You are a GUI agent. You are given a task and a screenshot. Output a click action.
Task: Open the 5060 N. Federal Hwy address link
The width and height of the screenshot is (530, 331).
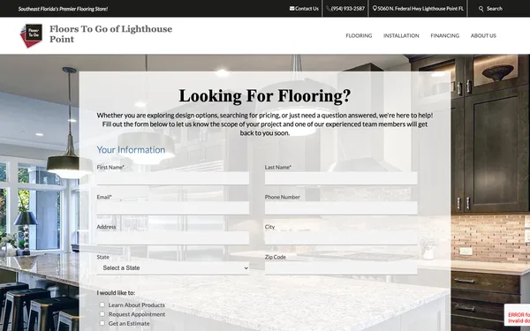pyautogui.click(x=420, y=9)
